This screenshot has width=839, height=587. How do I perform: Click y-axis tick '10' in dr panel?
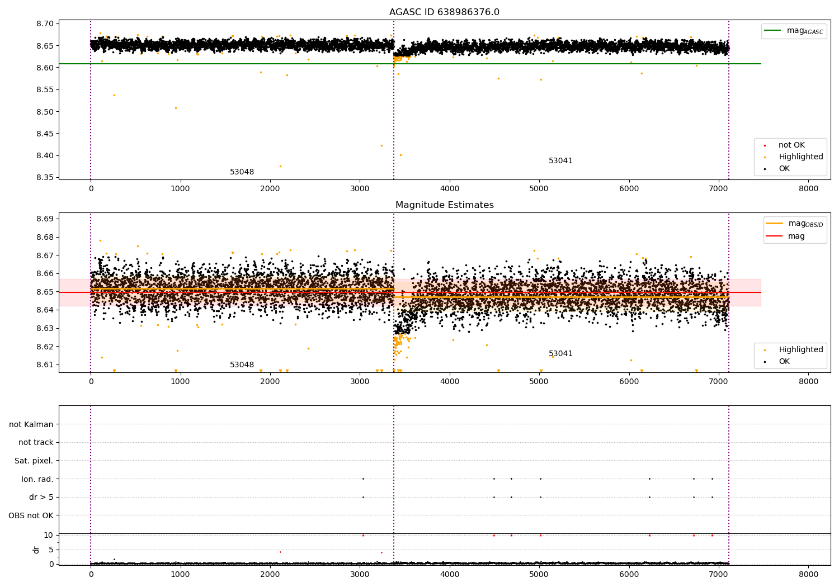pos(49,535)
